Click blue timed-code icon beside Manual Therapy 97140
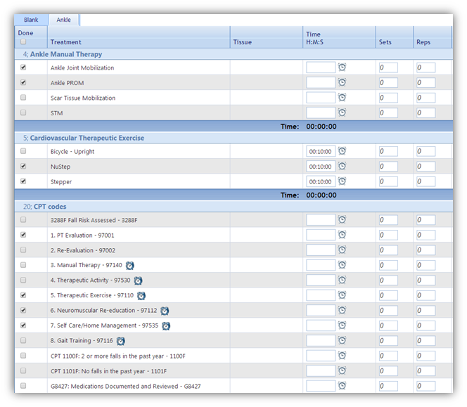This screenshot has width=467, height=407. [129, 265]
